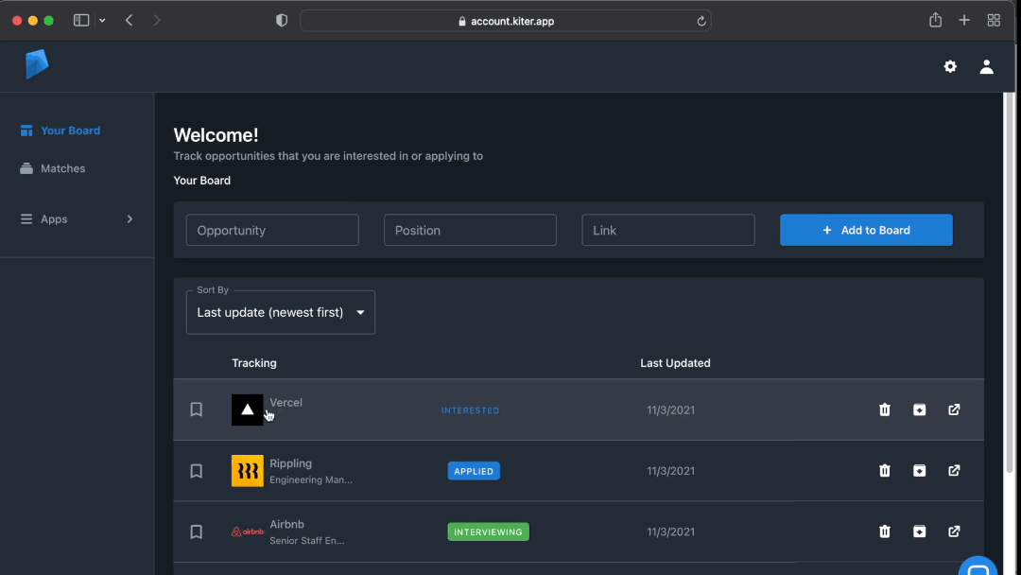The height and width of the screenshot is (575, 1021).
Task: Toggle the Safari sidebar icon
Action: 81,20
